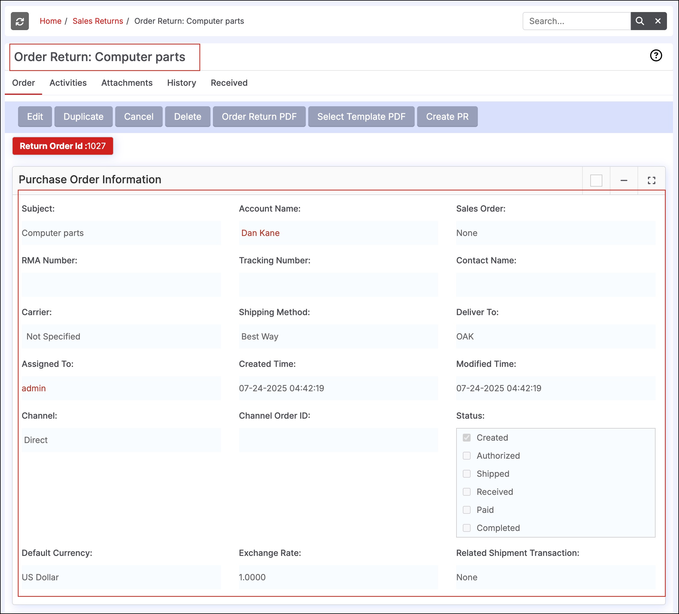Image resolution: width=679 pixels, height=614 pixels.
Task: Collapse the Purchase Order Information panel
Action: point(624,180)
